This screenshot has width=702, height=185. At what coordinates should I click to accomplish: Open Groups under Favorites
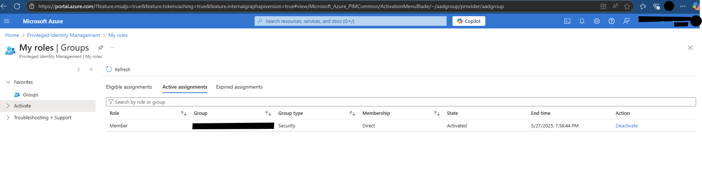click(x=31, y=95)
